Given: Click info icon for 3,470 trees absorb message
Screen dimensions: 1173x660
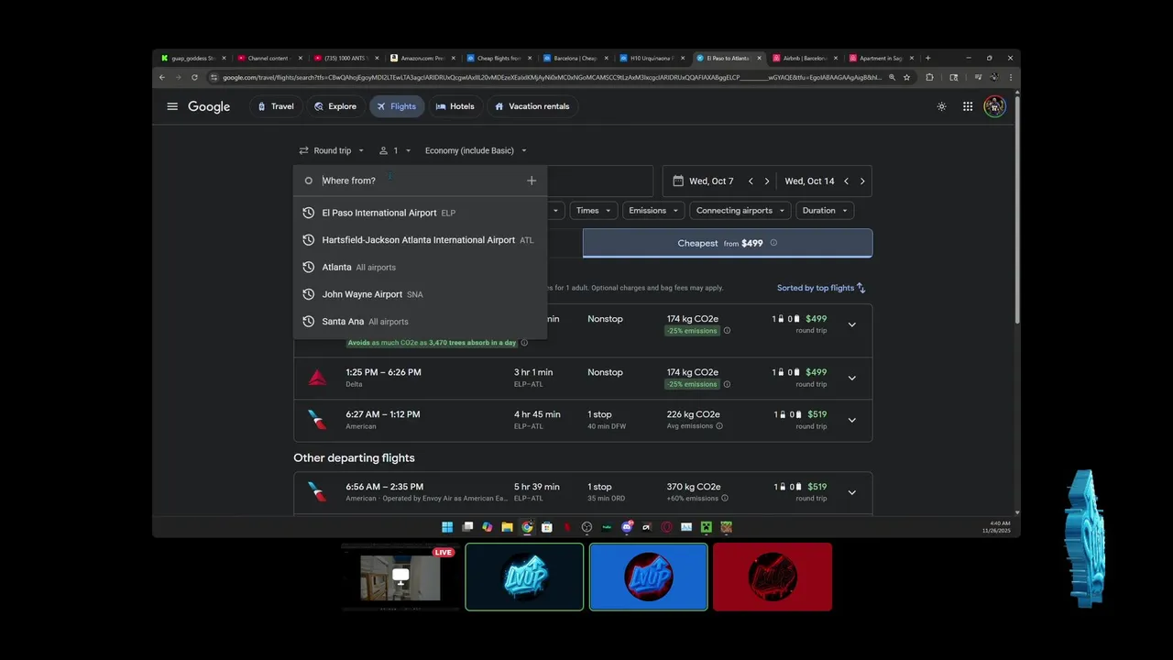Looking at the screenshot, I should 524,343.
